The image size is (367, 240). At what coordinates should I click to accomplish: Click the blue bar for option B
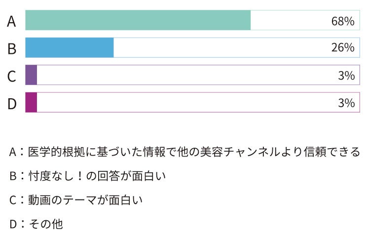tap(70, 47)
